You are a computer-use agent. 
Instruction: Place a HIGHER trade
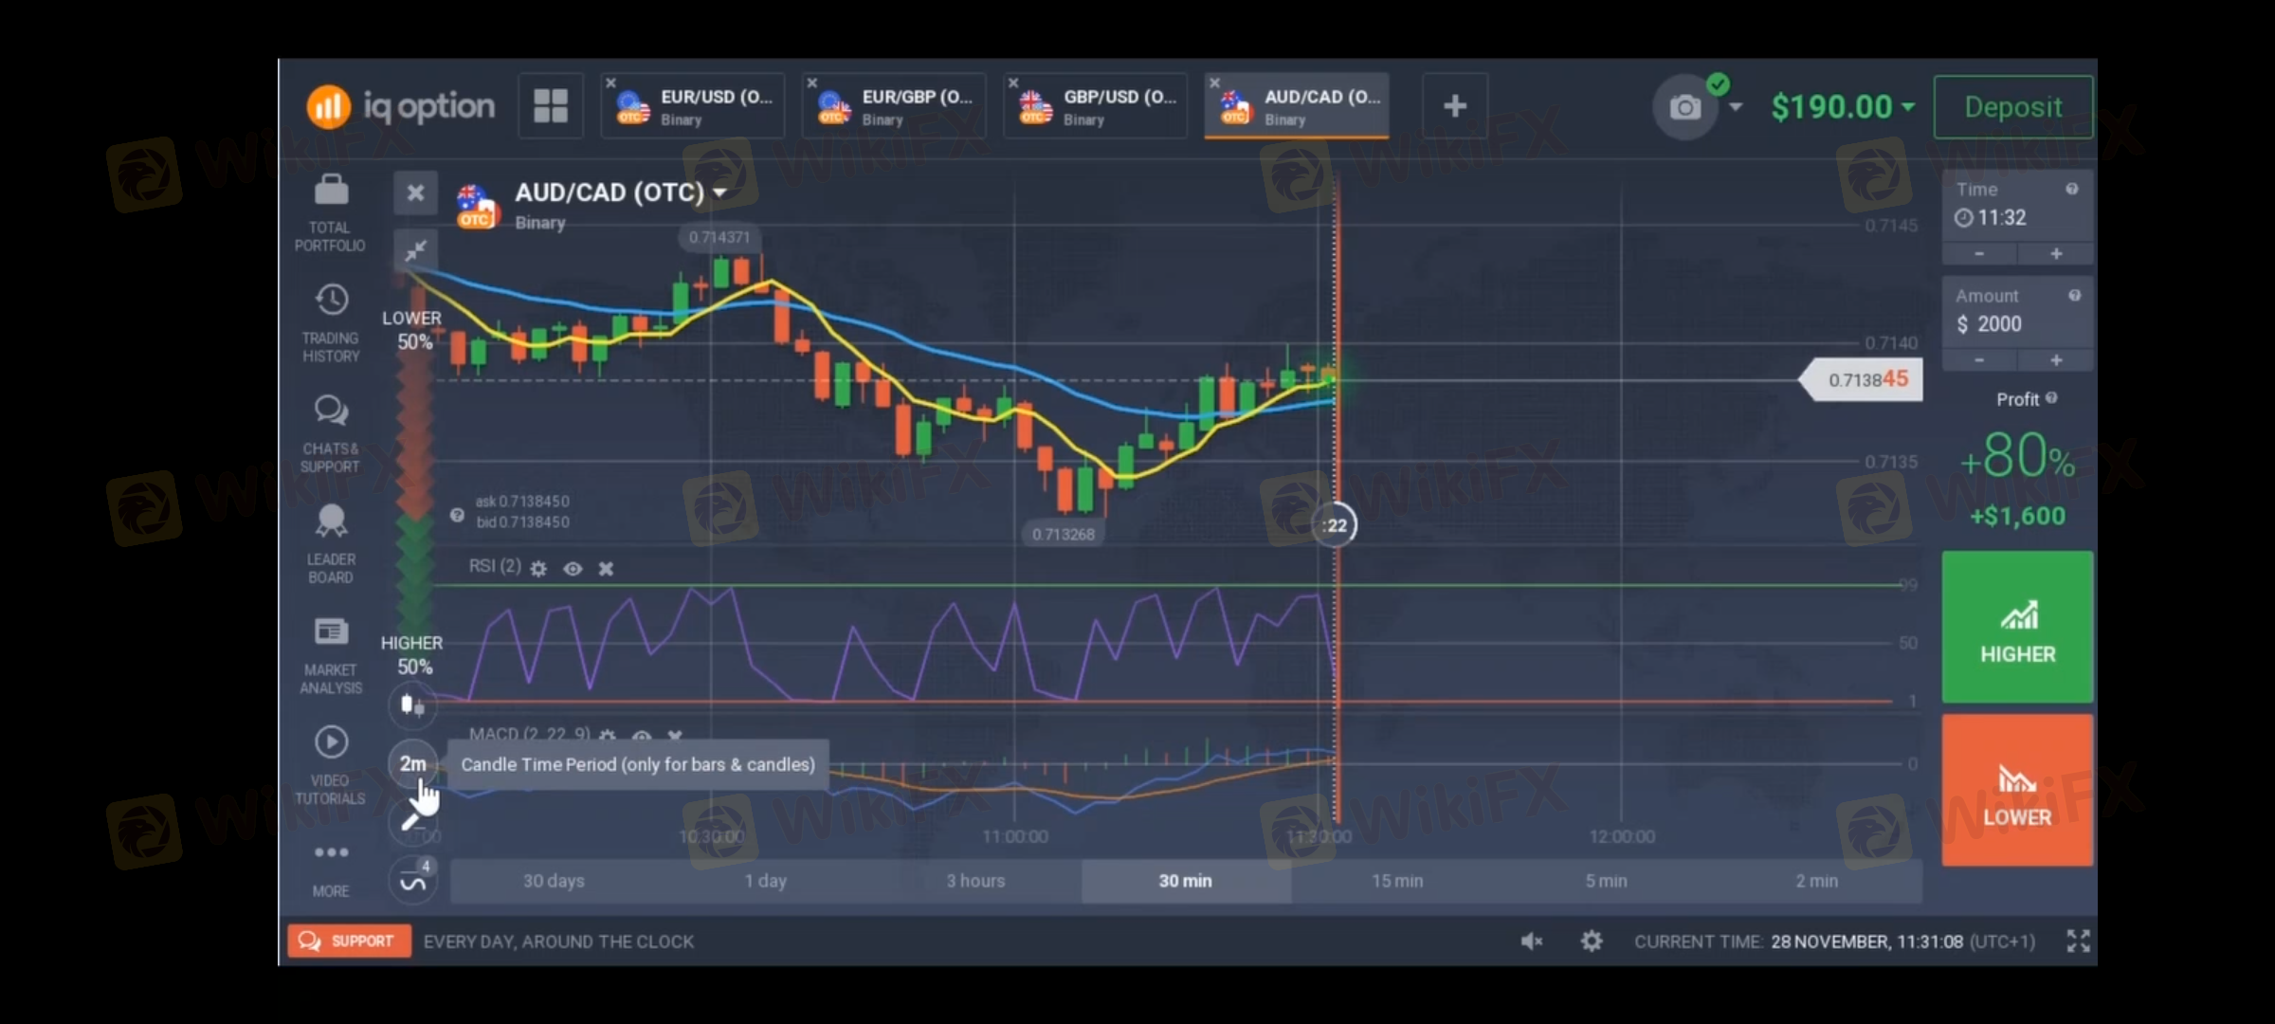[x=2017, y=627]
